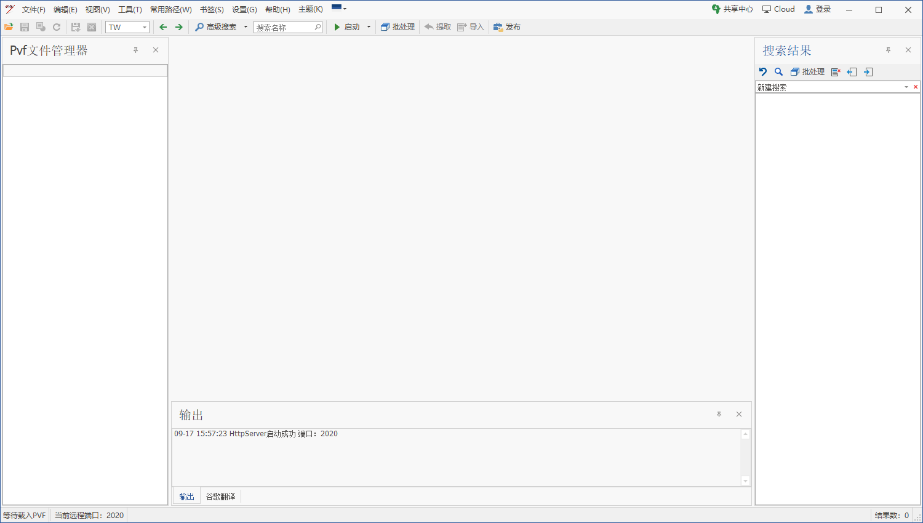
Task: Toggle pin on Pvf文件管理器 panel
Action: [x=136, y=50]
